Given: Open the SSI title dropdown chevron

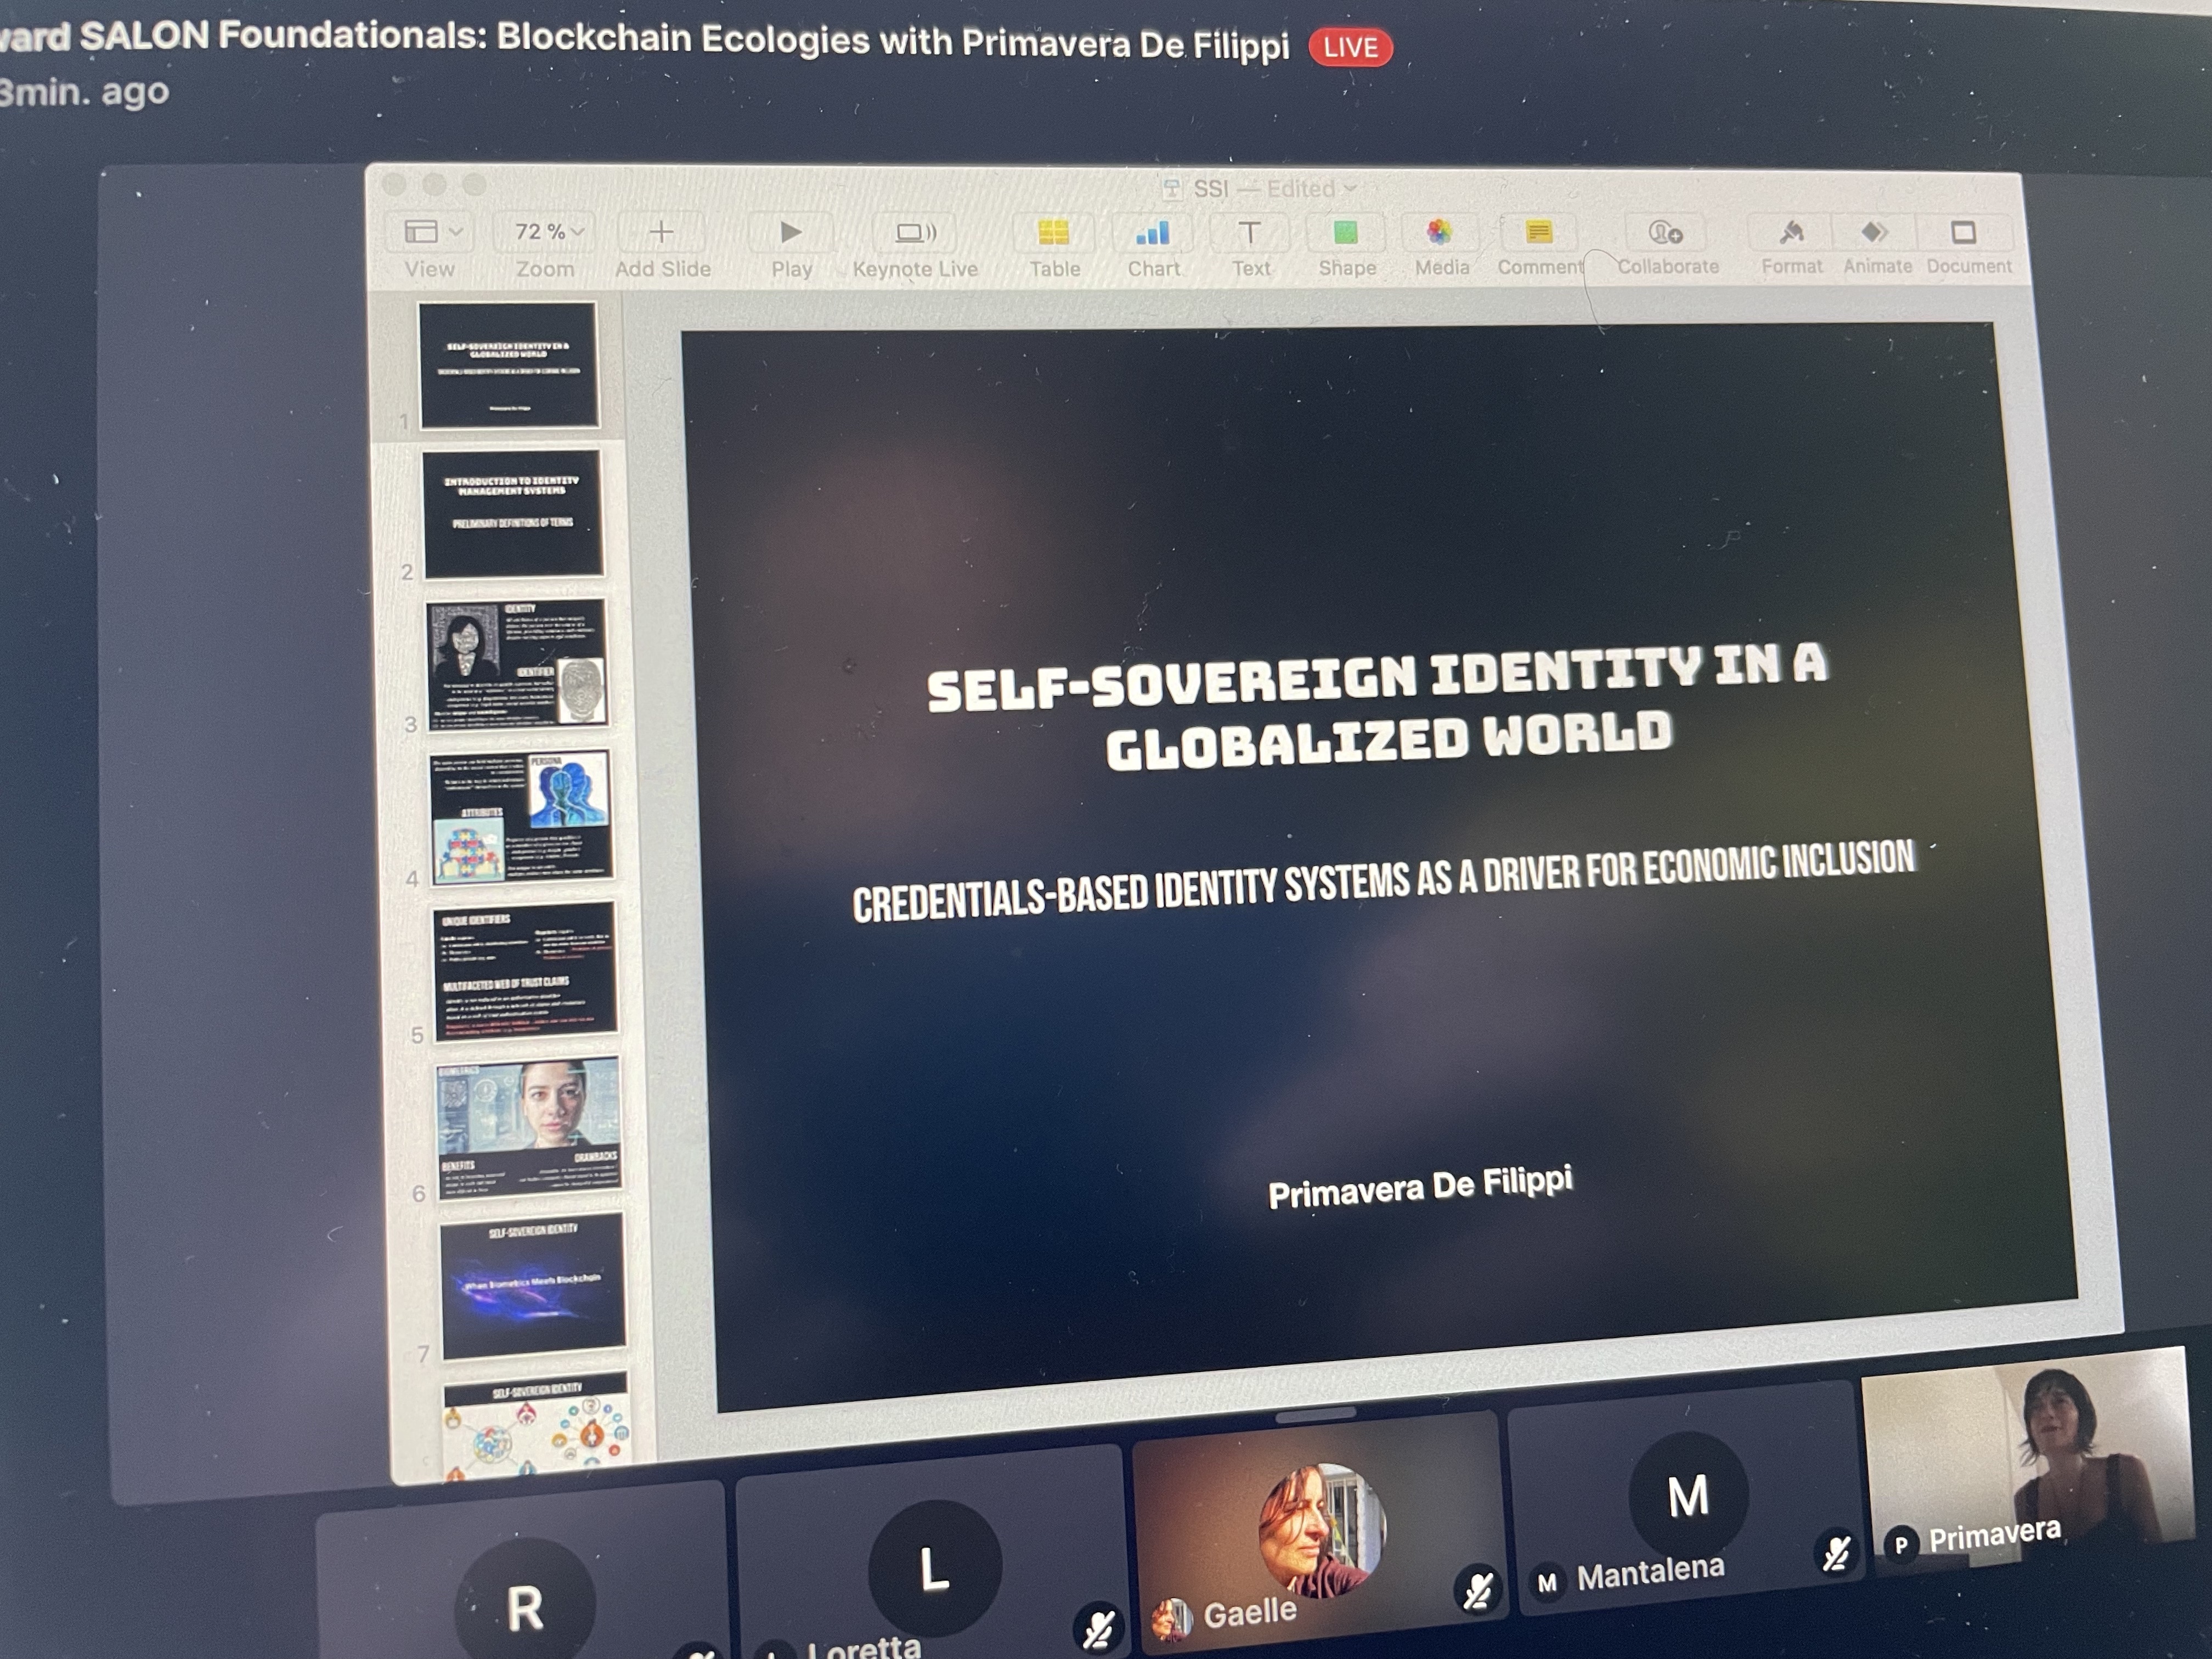Looking at the screenshot, I should tap(1351, 188).
